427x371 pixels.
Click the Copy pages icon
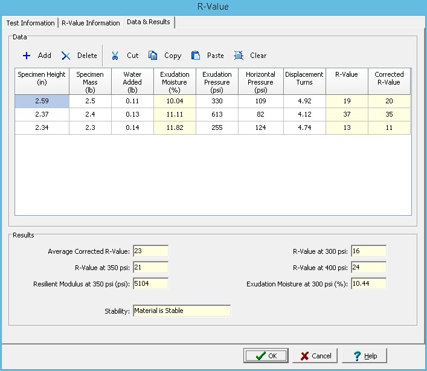[153, 56]
